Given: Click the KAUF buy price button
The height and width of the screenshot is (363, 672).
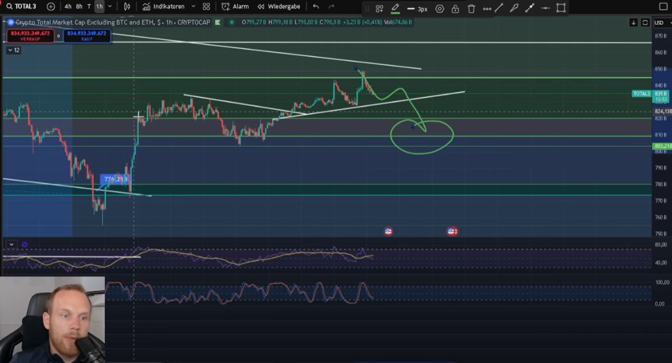Looking at the screenshot, I should (87, 36).
